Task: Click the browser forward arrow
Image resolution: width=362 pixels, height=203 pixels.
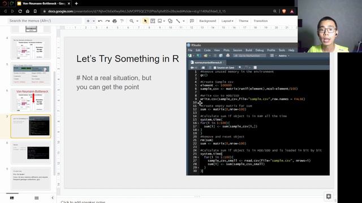Action: click(12, 11)
